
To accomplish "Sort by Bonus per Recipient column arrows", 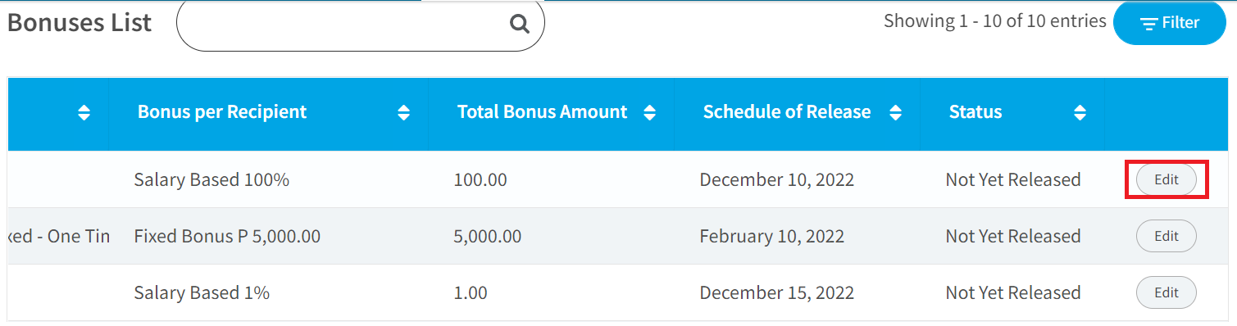I will (x=403, y=113).
